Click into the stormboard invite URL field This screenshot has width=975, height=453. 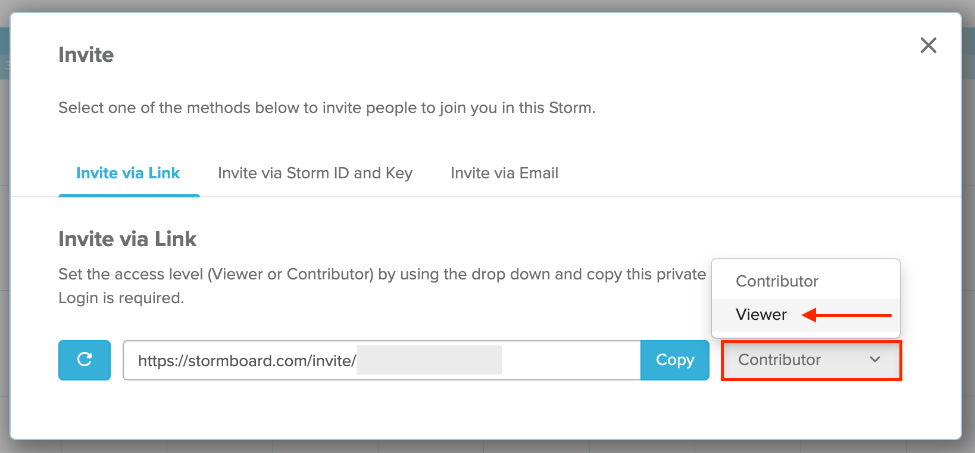coord(382,360)
